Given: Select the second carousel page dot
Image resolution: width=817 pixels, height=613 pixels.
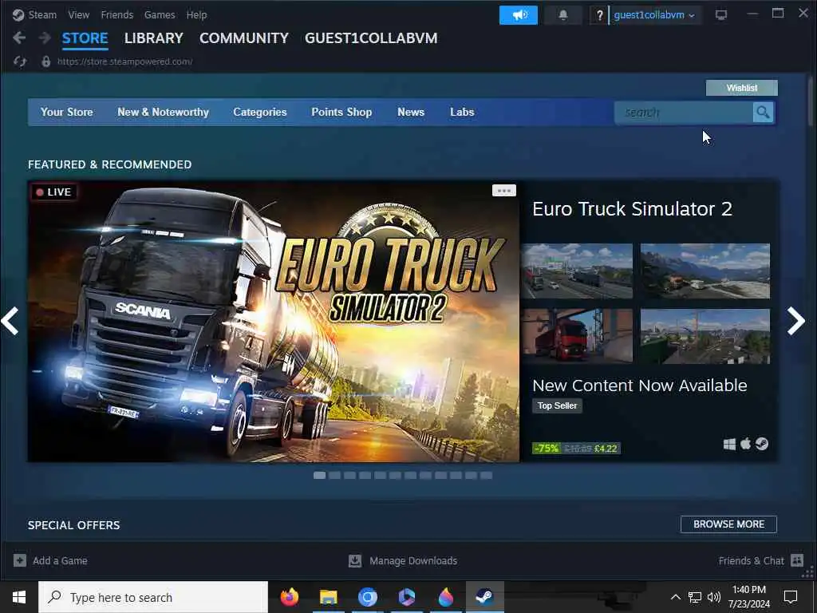Looking at the screenshot, I should (334, 476).
